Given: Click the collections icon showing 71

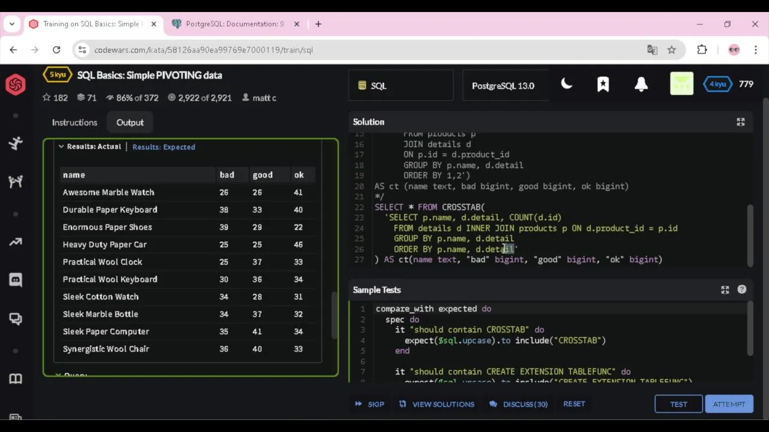Looking at the screenshot, I should 81,98.
